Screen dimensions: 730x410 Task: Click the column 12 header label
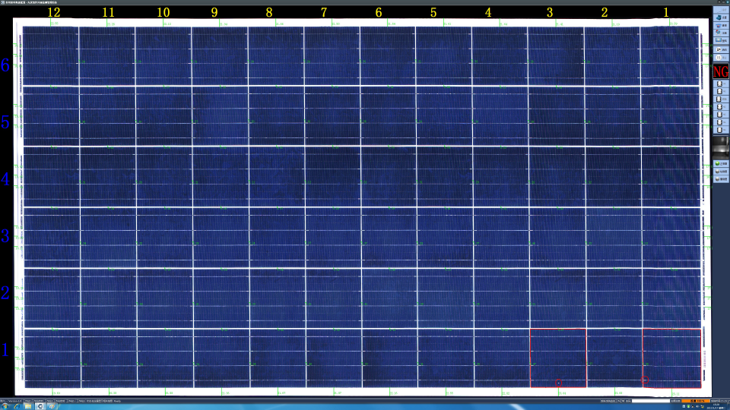pyautogui.click(x=53, y=12)
